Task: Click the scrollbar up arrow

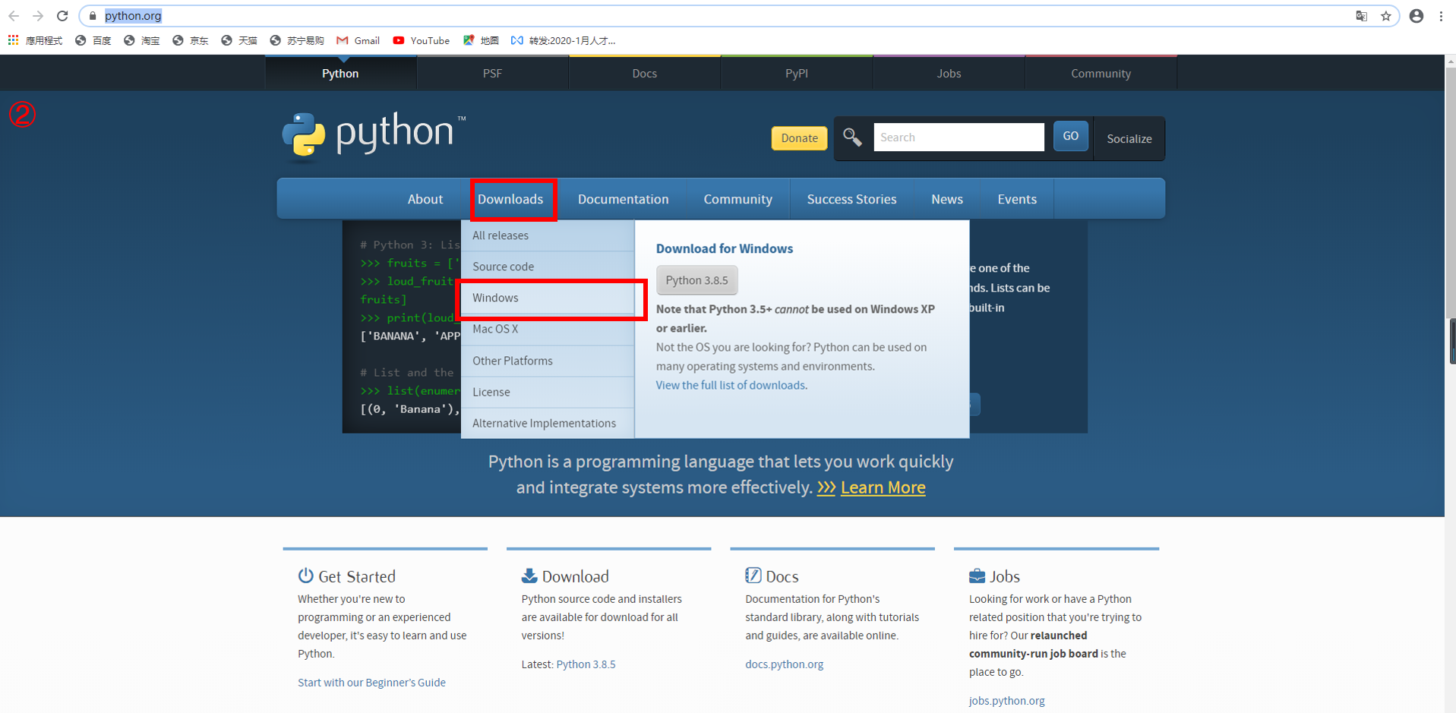Action: coord(1451,61)
